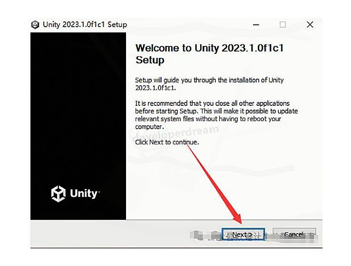The image size is (351, 266).
Task: Click the 'Unity 2023.1.0f1c1 Setup' title bar text
Action: [x=85, y=24]
